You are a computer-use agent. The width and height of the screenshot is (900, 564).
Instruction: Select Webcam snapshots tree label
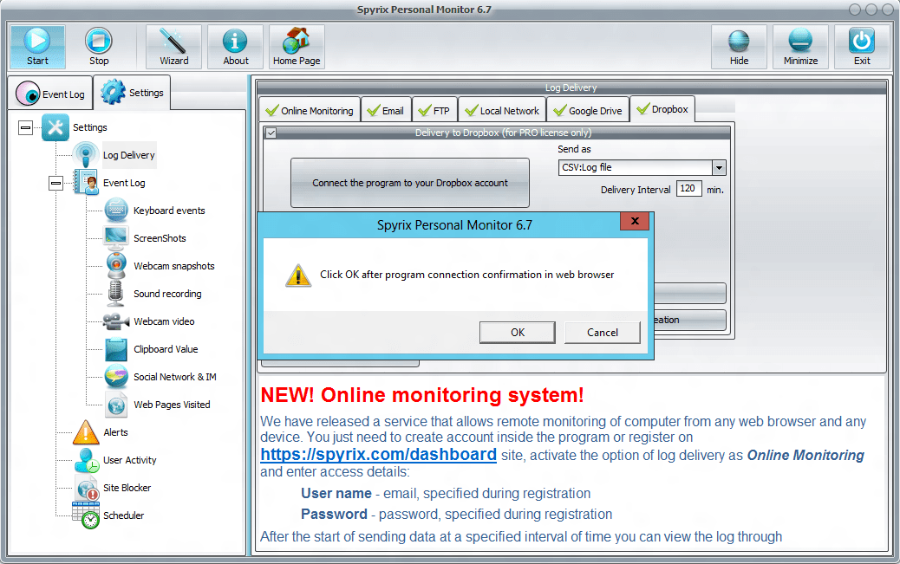tap(174, 266)
